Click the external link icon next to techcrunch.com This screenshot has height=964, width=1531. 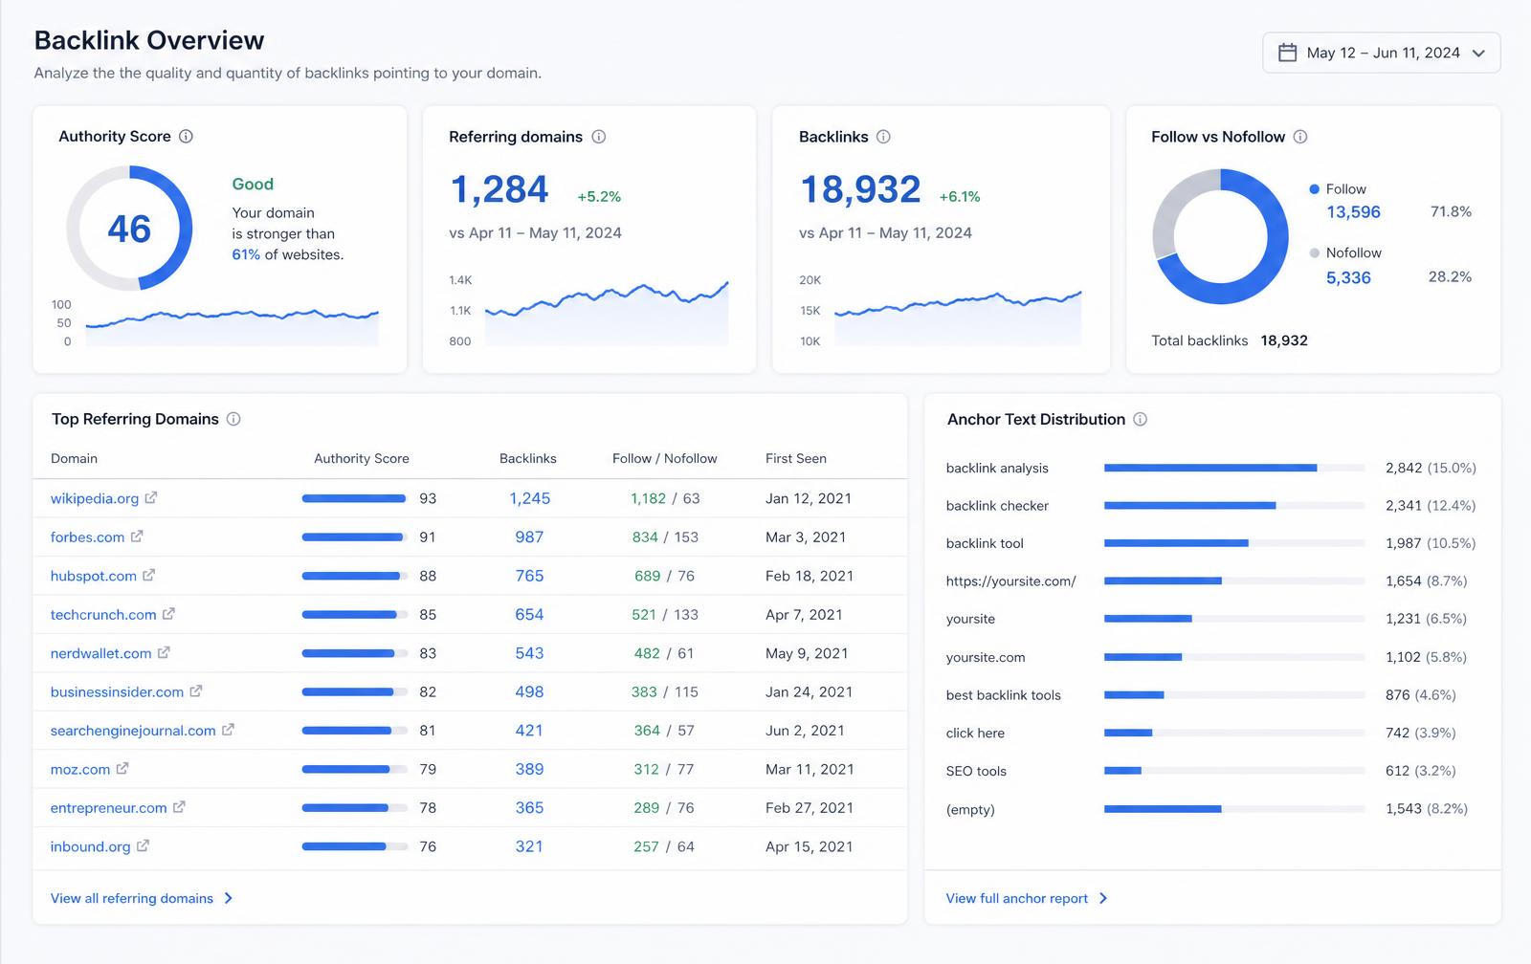tap(168, 614)
